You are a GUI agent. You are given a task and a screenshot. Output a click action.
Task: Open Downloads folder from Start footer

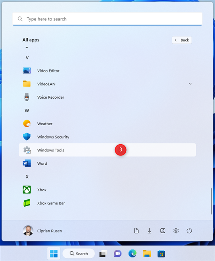pos(149,231)
